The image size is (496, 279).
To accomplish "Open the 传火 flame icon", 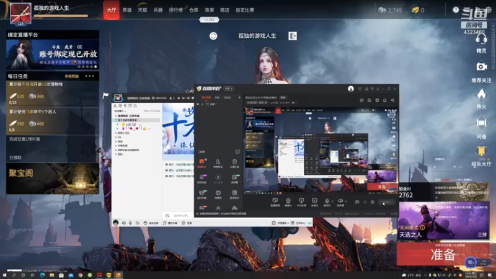I will coord(481,95).
